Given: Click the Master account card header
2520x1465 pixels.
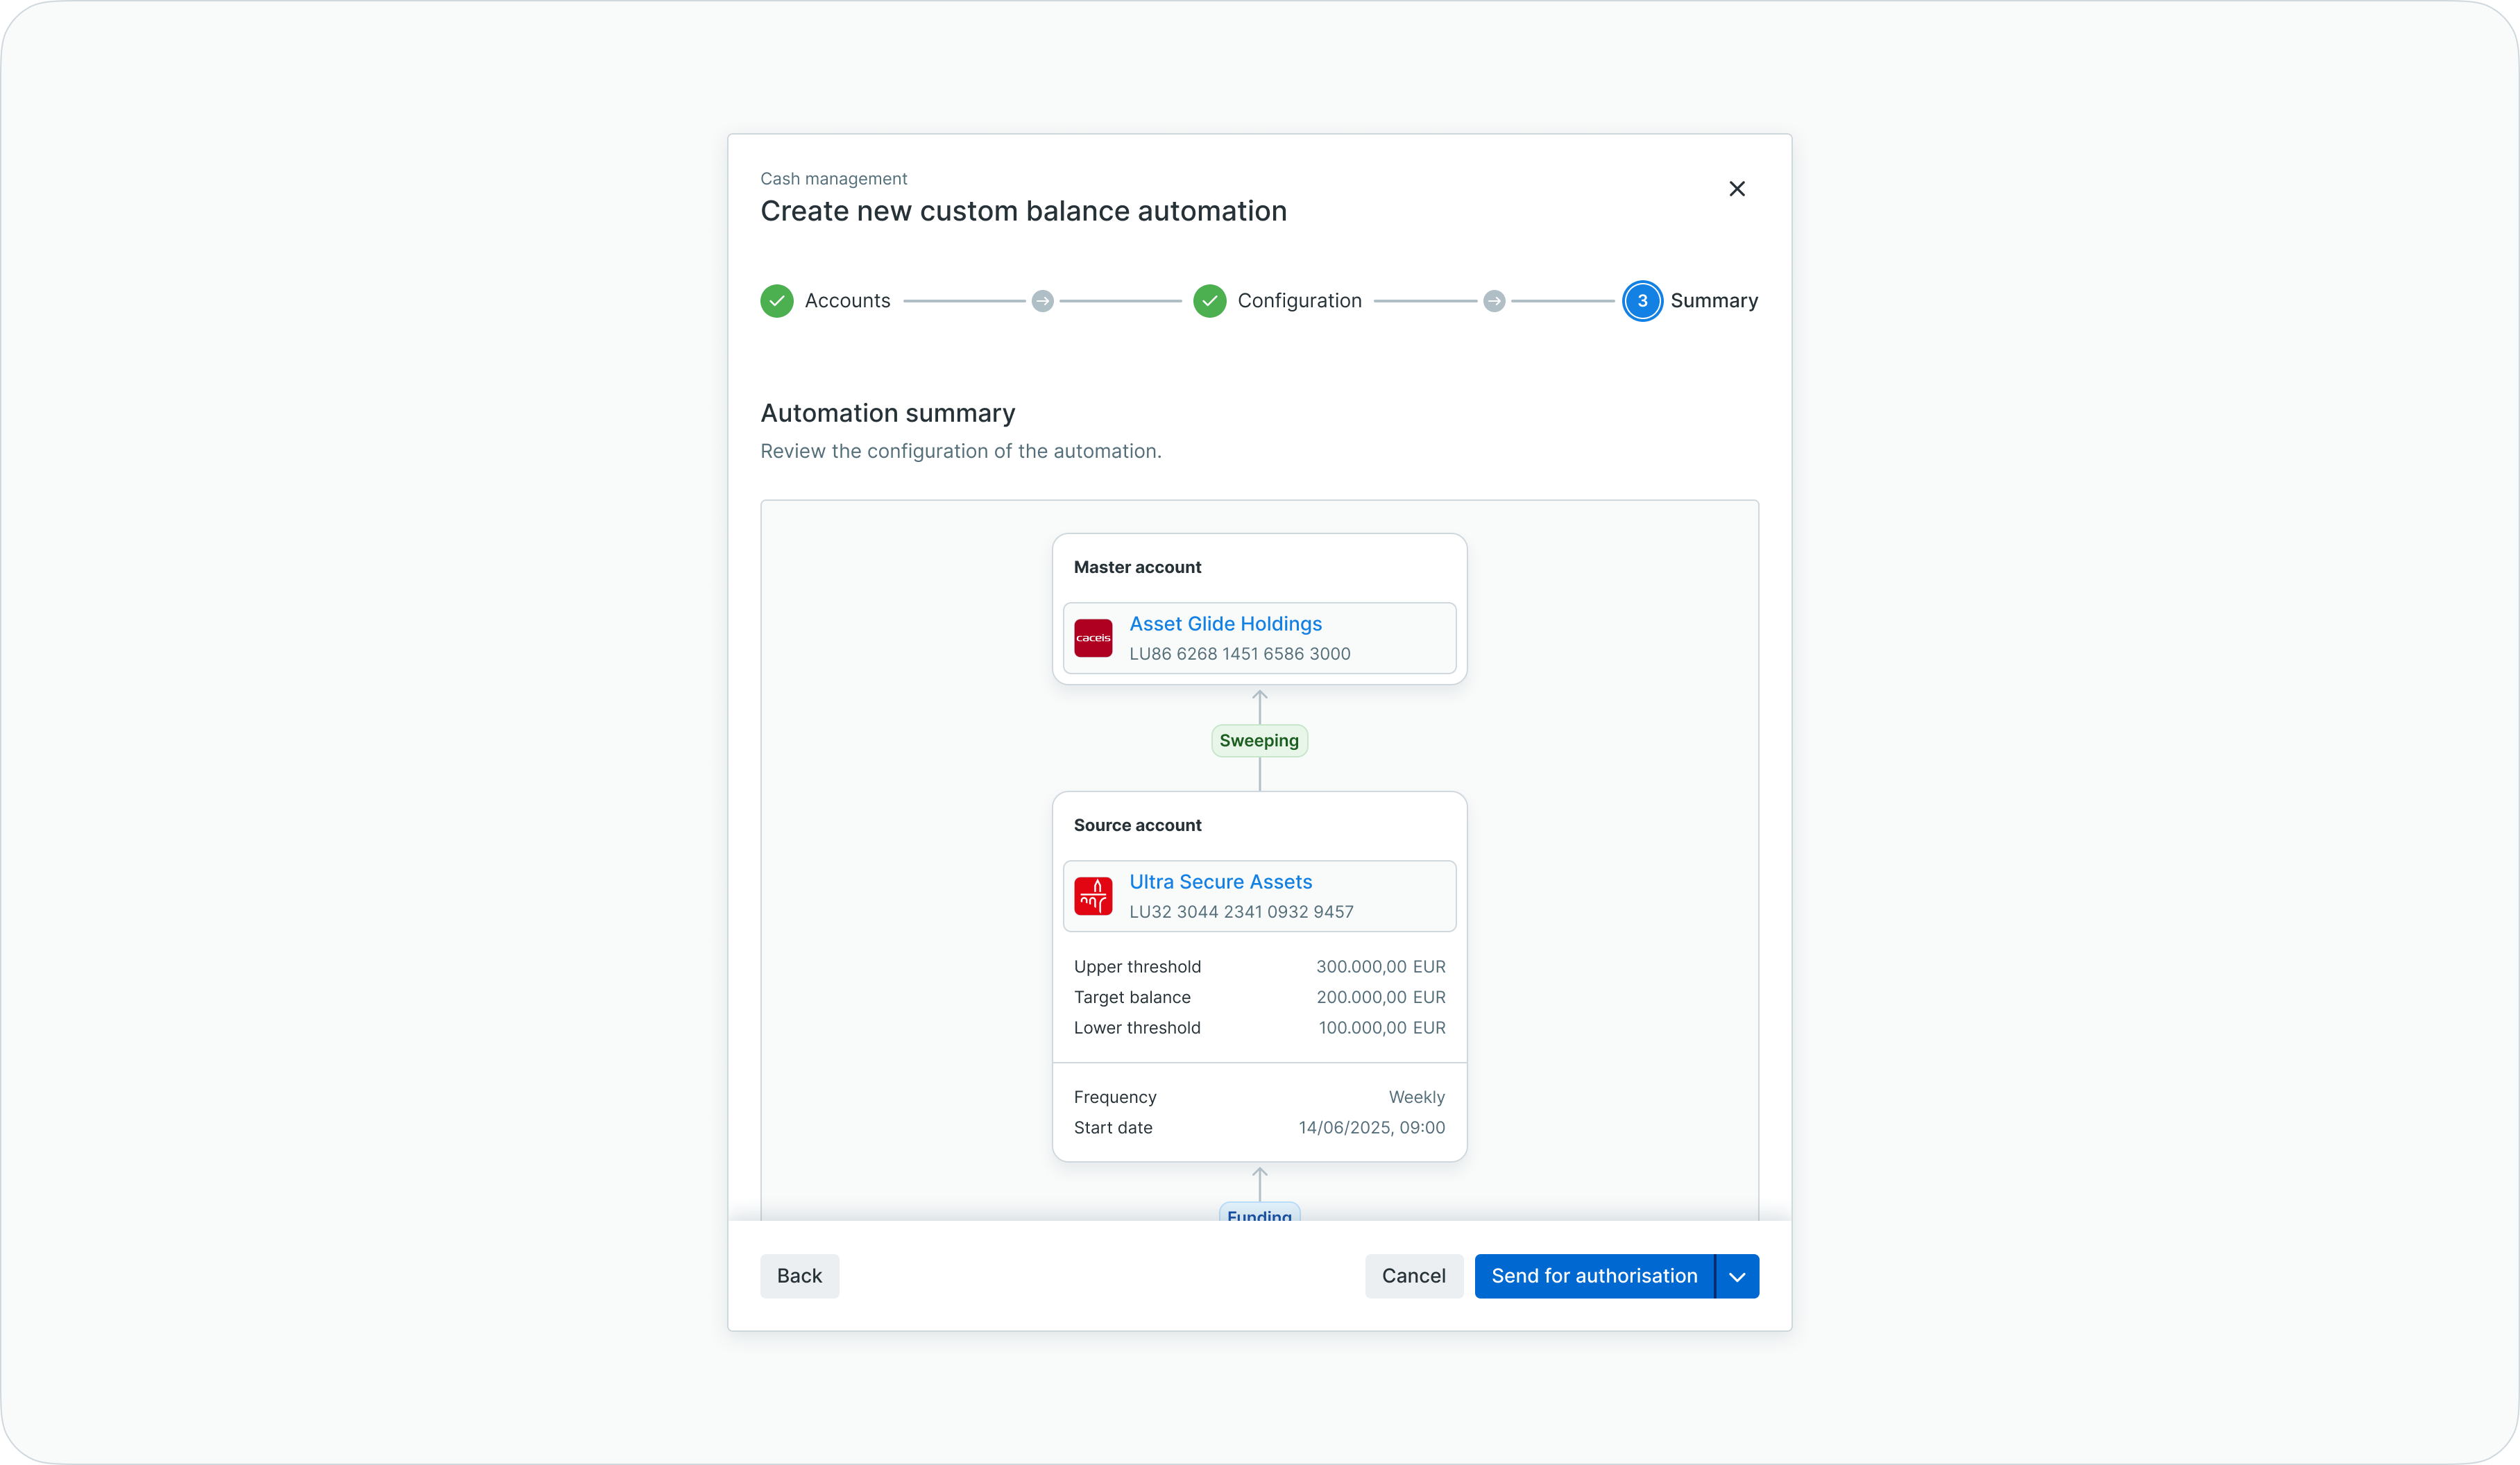Looking at the screenshot, I should (1137, 567).
